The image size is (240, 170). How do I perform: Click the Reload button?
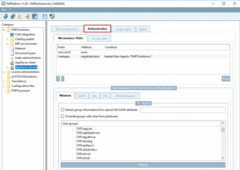[x=143, y=165]
